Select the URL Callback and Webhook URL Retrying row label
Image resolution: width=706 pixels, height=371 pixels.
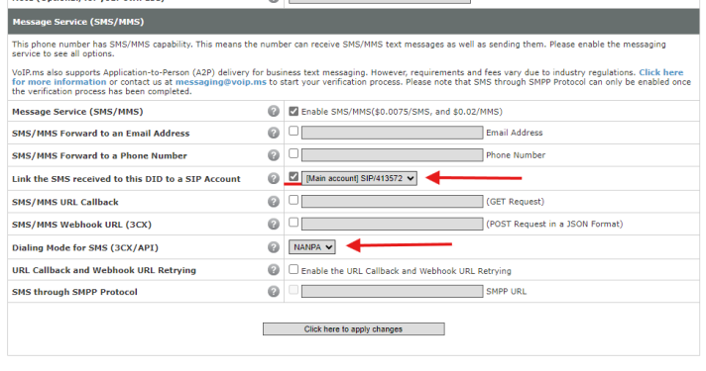click(104, 270)
